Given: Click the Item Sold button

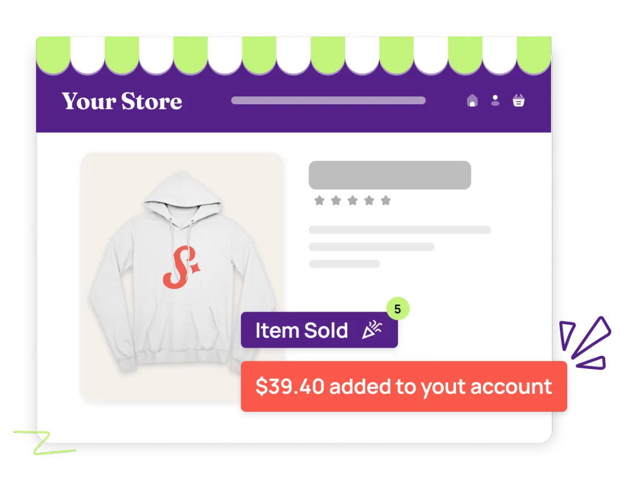Looking at the screenshot, I should tap(319, 330).
